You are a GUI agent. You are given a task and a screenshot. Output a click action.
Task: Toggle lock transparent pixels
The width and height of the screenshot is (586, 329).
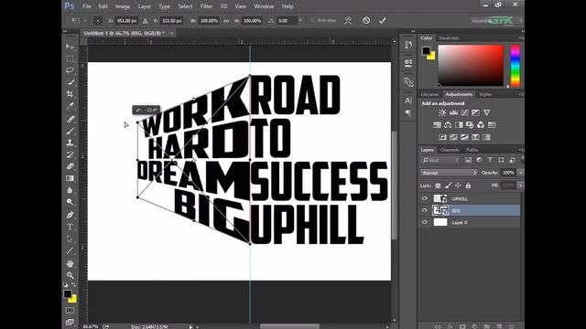pos(438,186)
